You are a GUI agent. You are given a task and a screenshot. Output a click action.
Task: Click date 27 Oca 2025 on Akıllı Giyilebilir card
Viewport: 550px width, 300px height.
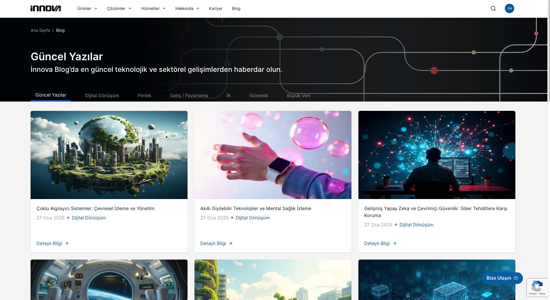coord(214,218)
